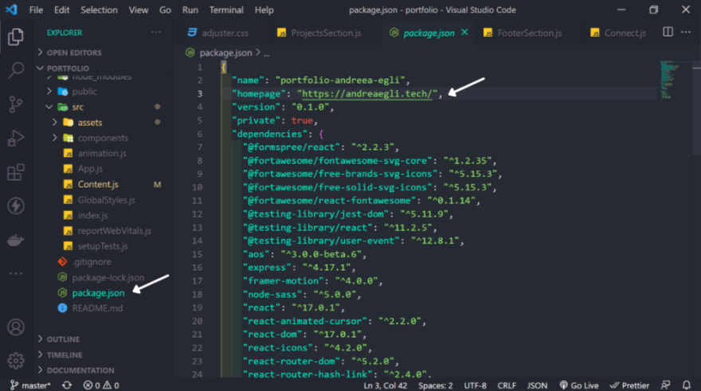Viewport: 701px width, 391px height.
Task: Open the Go menu
Action: click(x=165, y=10)
